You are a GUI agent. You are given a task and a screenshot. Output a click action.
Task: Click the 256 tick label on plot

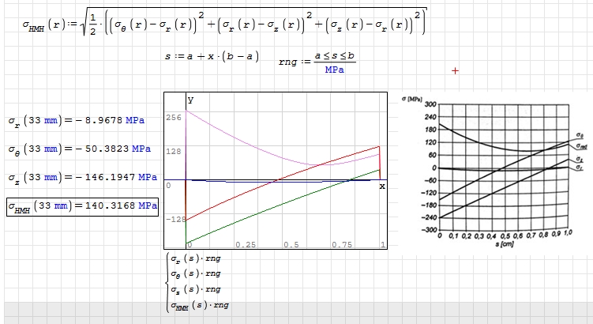click(x=174, y=117)
